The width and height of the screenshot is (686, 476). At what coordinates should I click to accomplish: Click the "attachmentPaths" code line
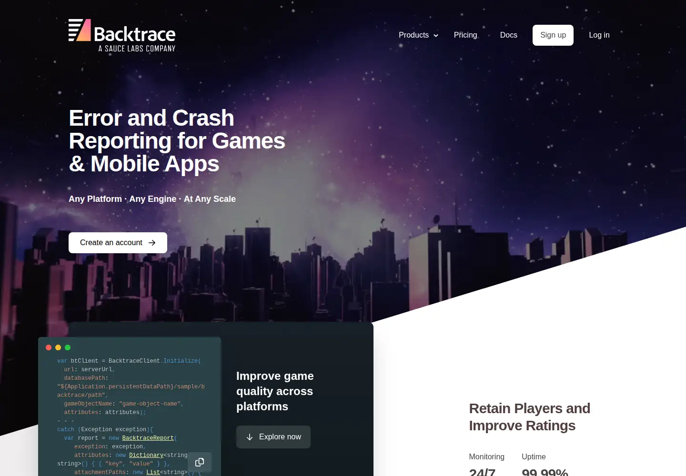(138, 472)
